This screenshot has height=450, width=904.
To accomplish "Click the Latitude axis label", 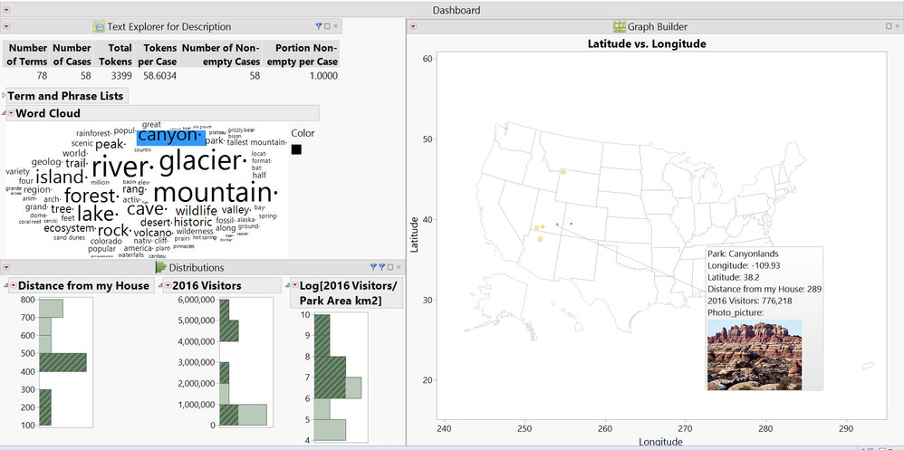I will [x=413, y=234].
